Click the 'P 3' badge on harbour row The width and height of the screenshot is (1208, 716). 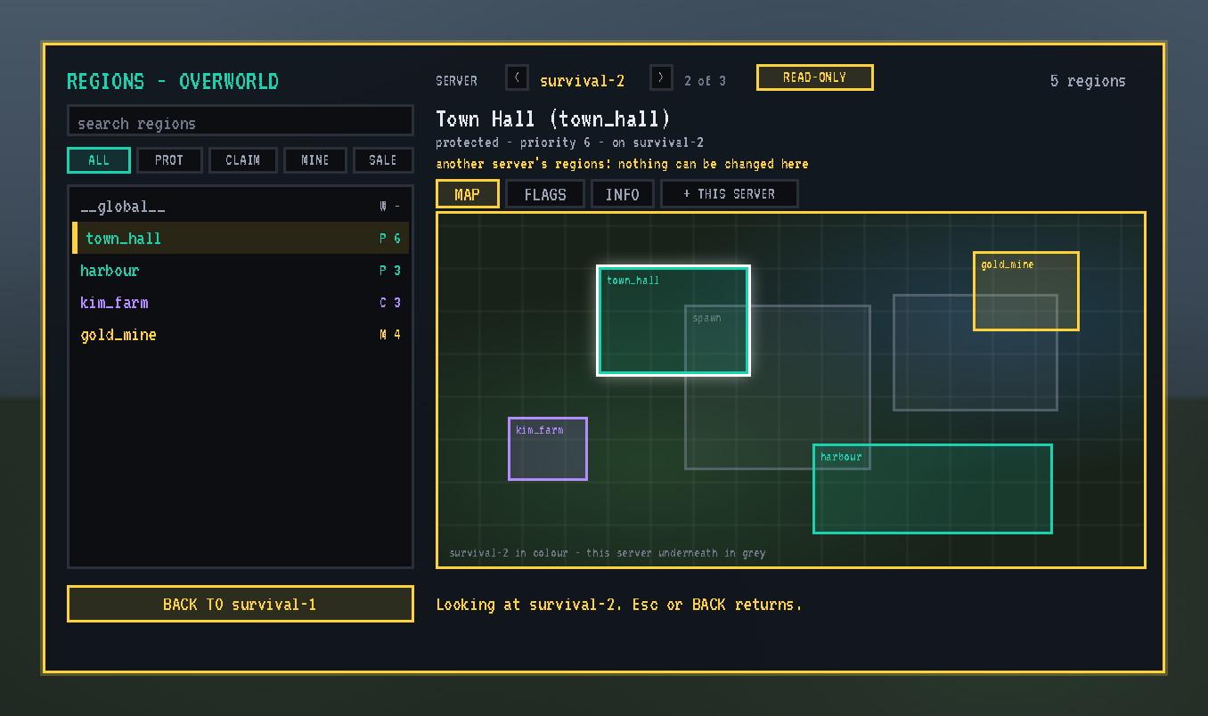390,271
